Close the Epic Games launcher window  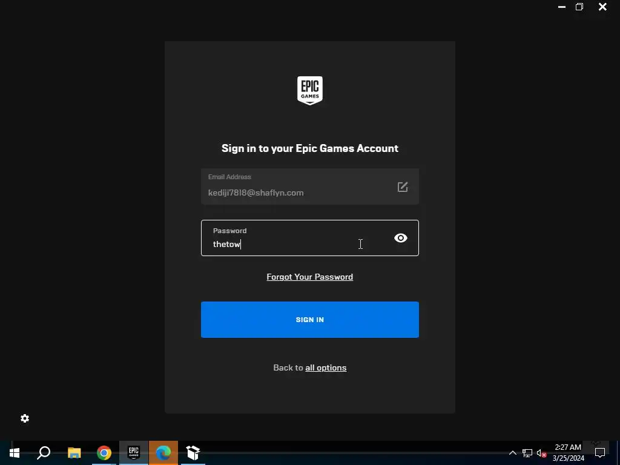point(602,7)
